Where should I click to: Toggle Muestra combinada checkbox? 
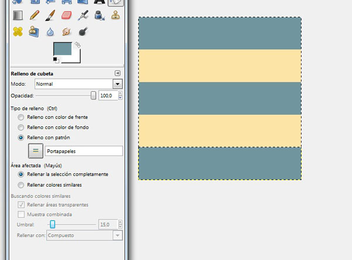[x=21, y=214]
